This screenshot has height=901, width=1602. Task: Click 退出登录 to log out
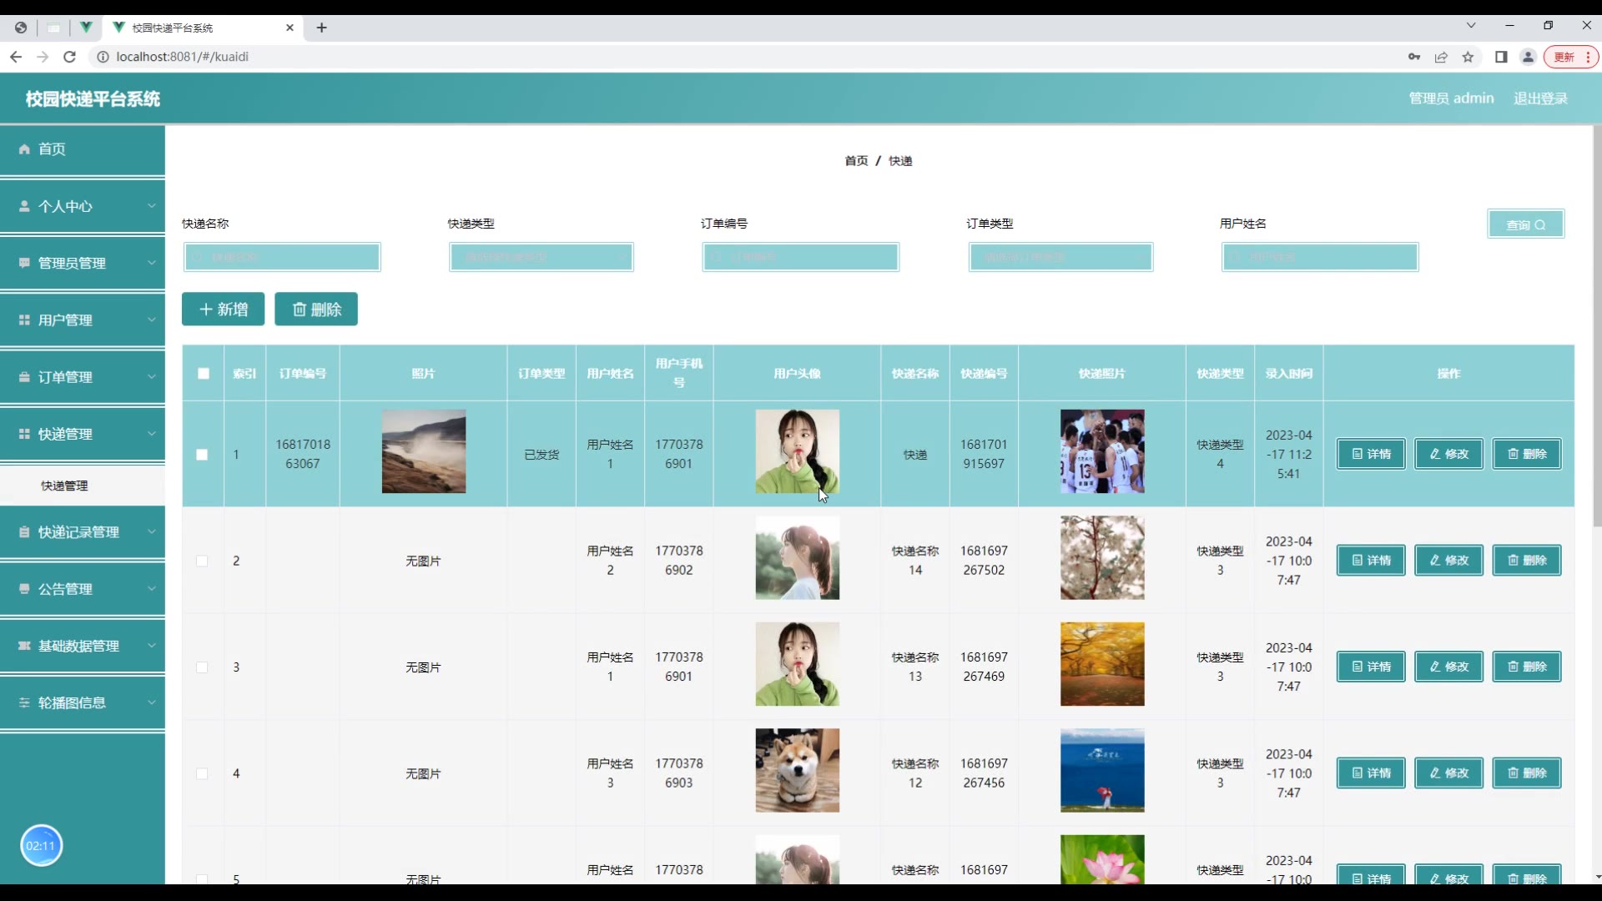point(1540,98)
